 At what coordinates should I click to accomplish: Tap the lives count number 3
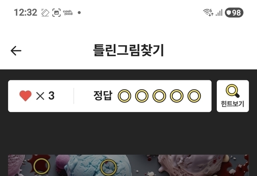tap(51, 96)
